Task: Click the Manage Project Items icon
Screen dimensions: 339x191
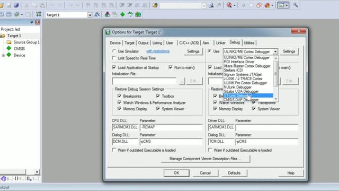Action: pos(107,14)
